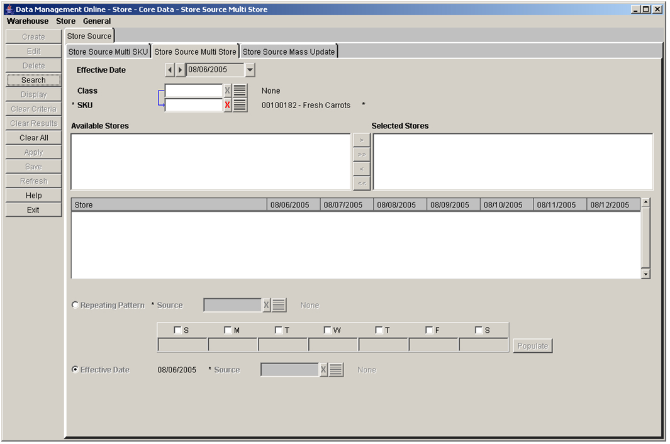Click the Delete button
670x444 pixels.
(x=34, y=66)
